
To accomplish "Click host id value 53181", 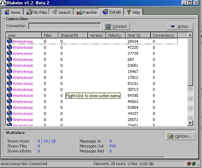I will (133, 84).
